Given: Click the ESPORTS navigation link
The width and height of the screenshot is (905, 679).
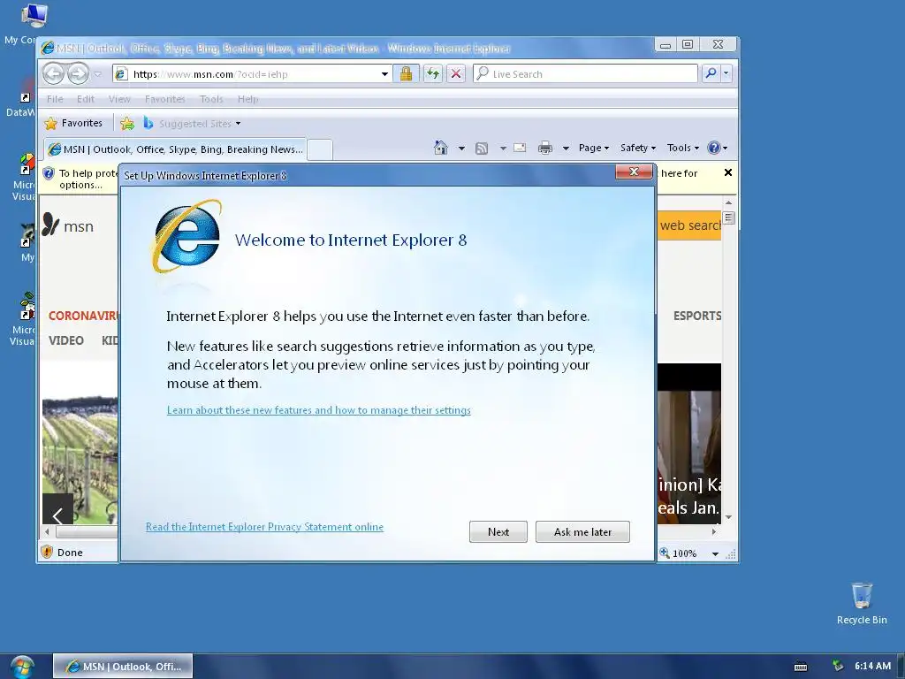Looking at the screenshot, I should tap(697, 316).
